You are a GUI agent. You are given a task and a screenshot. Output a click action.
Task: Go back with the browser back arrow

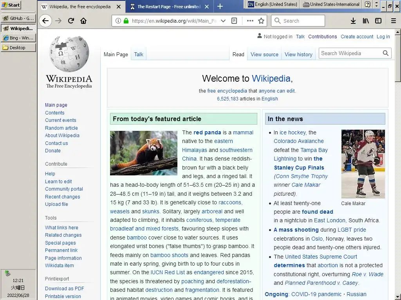pos(45,21)
